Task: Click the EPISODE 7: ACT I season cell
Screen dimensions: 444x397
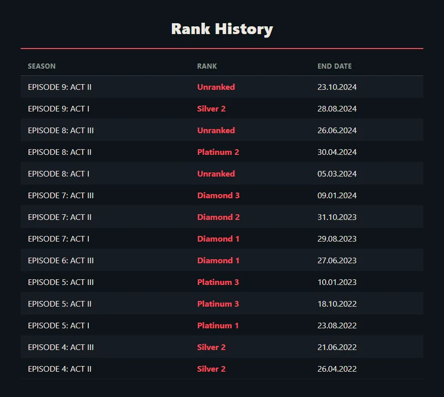Action: click(x=59, y=239)
